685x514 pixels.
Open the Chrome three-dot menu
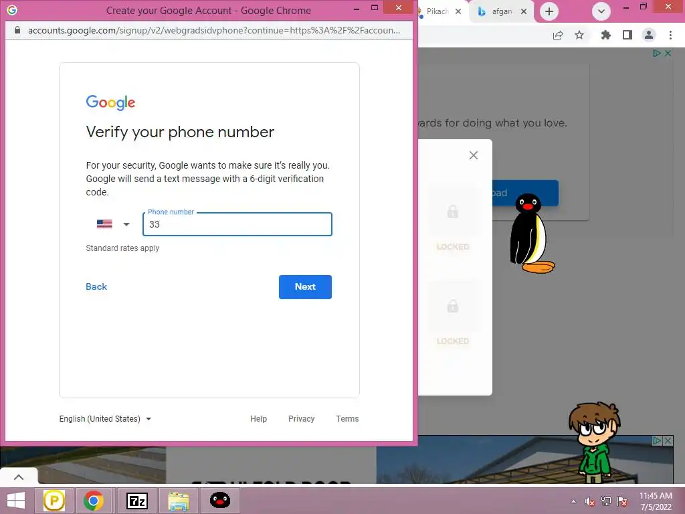tap(670, 35)
